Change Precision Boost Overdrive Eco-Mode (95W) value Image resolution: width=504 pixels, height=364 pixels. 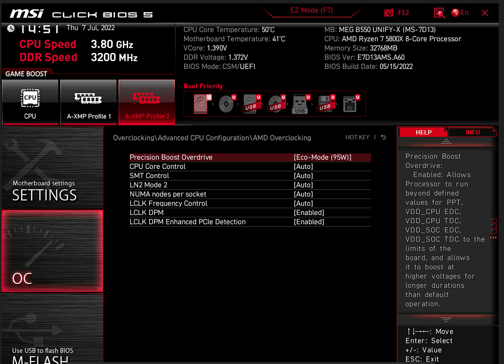point(322,157)
